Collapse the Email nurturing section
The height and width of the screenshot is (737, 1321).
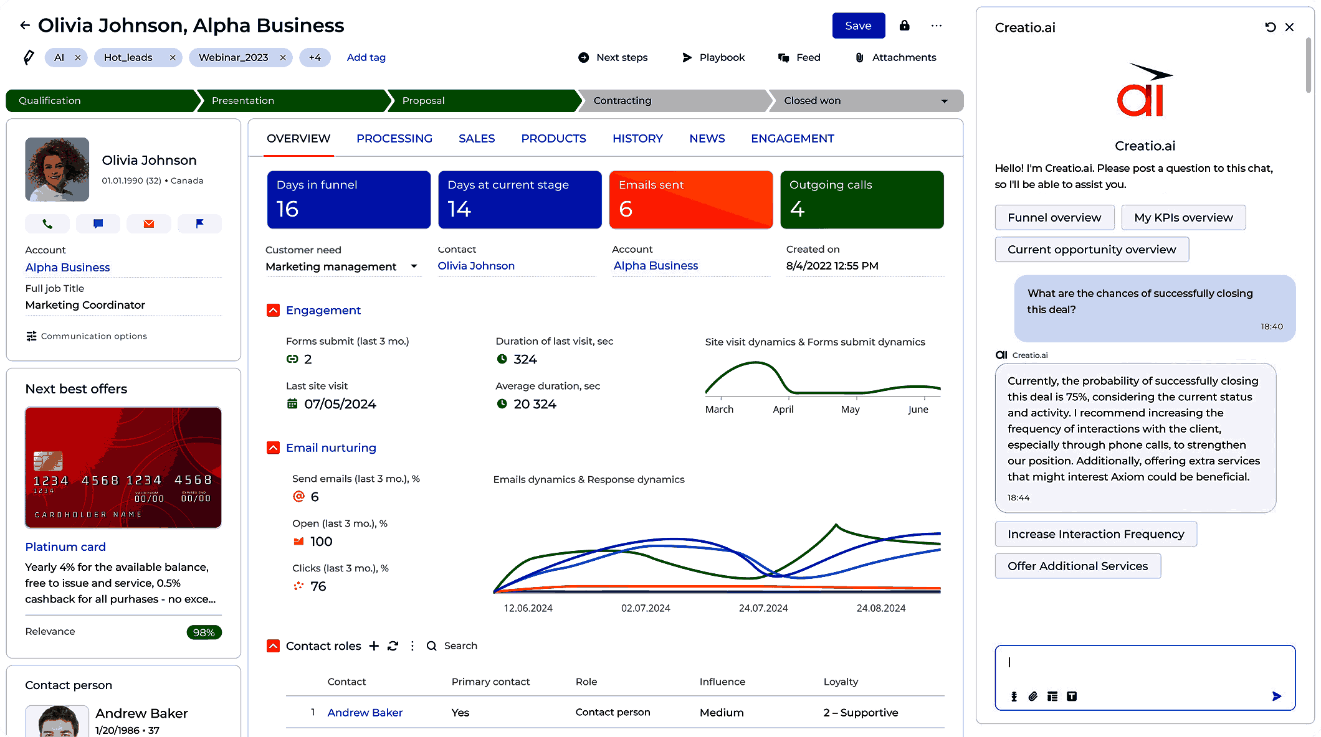click(273, 448)
